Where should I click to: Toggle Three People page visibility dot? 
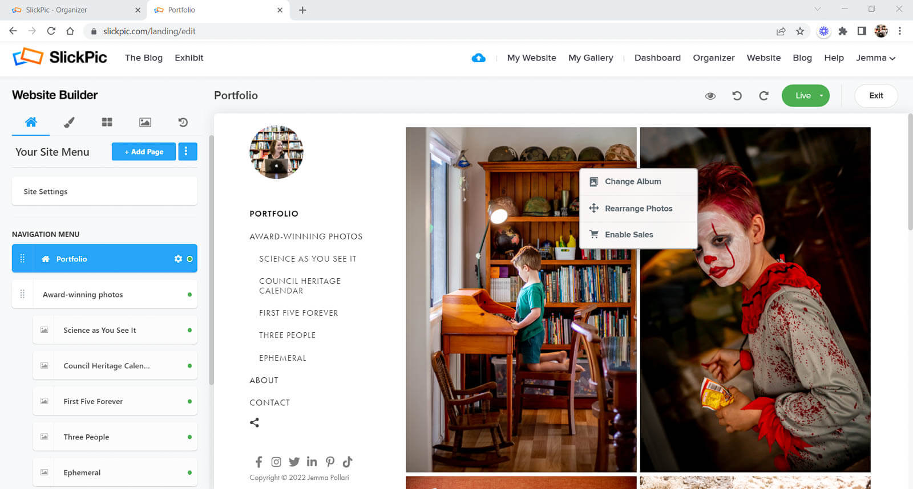click(x=189, y=437)
